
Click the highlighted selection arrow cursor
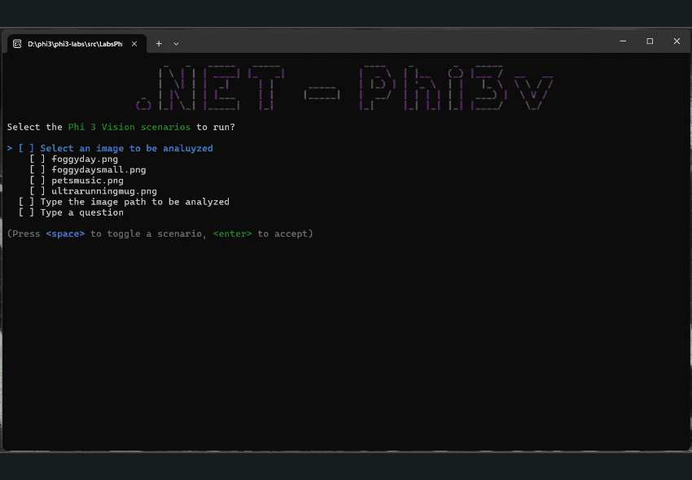pos(8,148)
